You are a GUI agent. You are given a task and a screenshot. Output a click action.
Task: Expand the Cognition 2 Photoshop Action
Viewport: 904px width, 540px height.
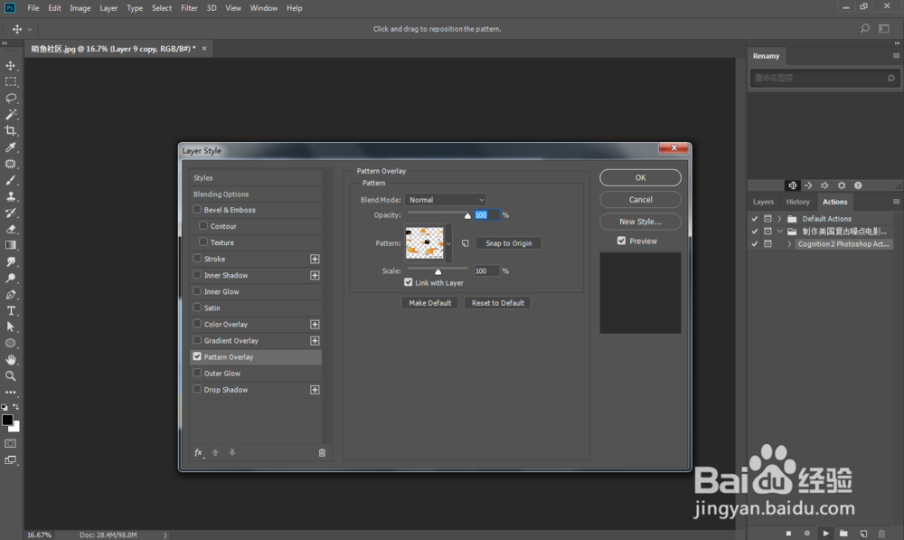pyautogui.click(x=789, y=244)
